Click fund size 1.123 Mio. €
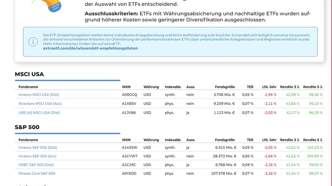The height and width of the screenshot is (186, 332). (224, 113)
